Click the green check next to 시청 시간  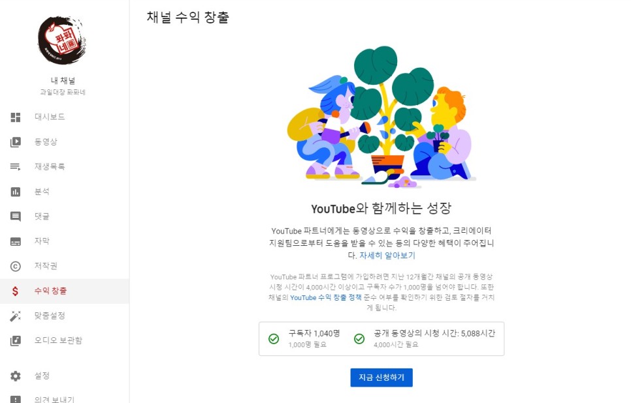[x=359, y=338]
